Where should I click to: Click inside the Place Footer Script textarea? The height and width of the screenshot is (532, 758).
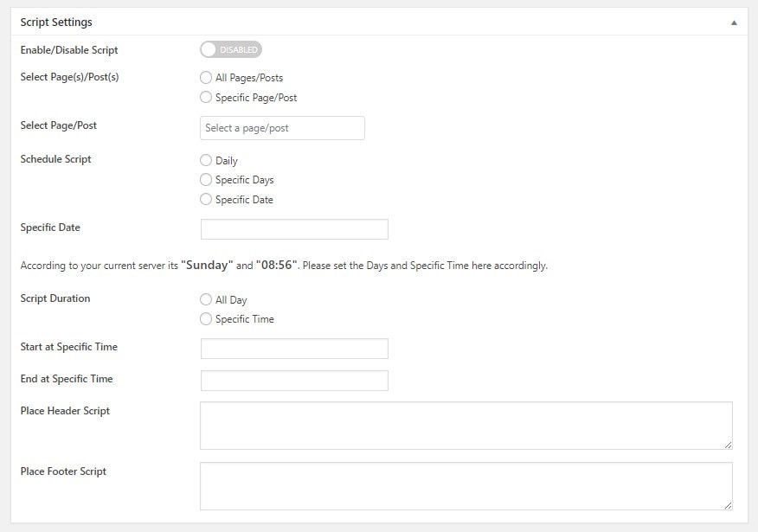[x=466, y=486]
